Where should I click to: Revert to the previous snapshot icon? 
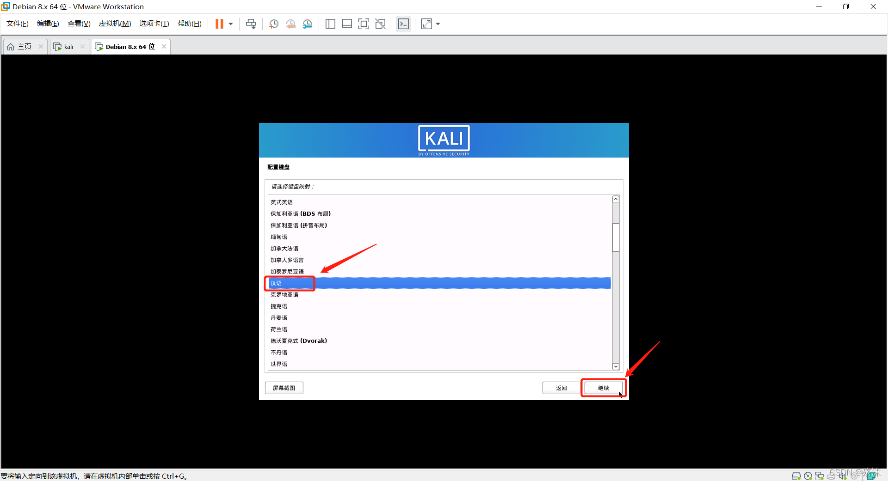click(290, 24)
